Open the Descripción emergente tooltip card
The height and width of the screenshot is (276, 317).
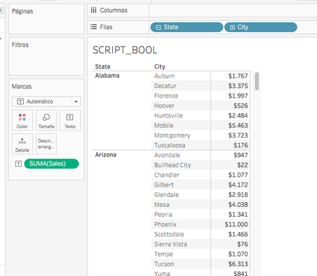click(x=46, y=144)
